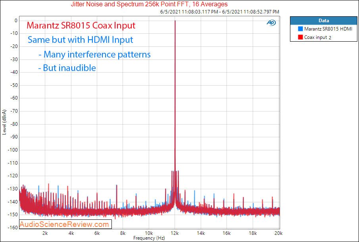Click the 0 level axis tick label

point(16,21)
